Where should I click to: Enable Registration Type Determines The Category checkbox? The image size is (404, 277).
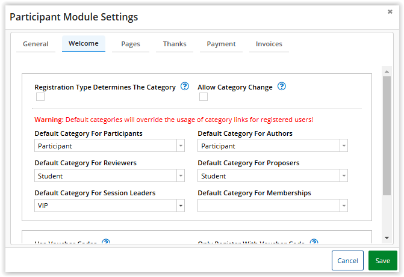[x=40, y=97]
